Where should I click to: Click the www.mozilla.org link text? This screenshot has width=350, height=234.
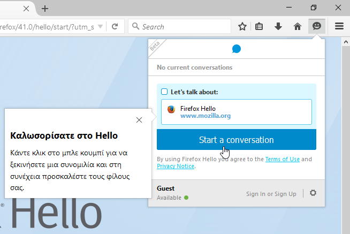[x=206, y=116]
